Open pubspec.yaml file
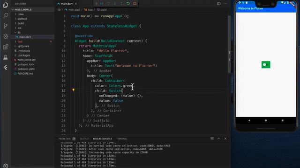Image resolution: width=300 pixels, height=168 pixels. 26,69
